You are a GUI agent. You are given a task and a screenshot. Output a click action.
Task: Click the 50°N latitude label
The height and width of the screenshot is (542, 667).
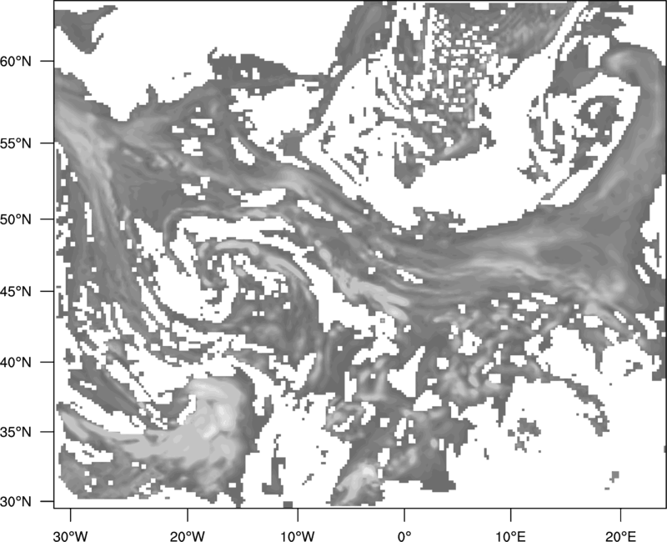pyautogui.click(x=16, y=219)
